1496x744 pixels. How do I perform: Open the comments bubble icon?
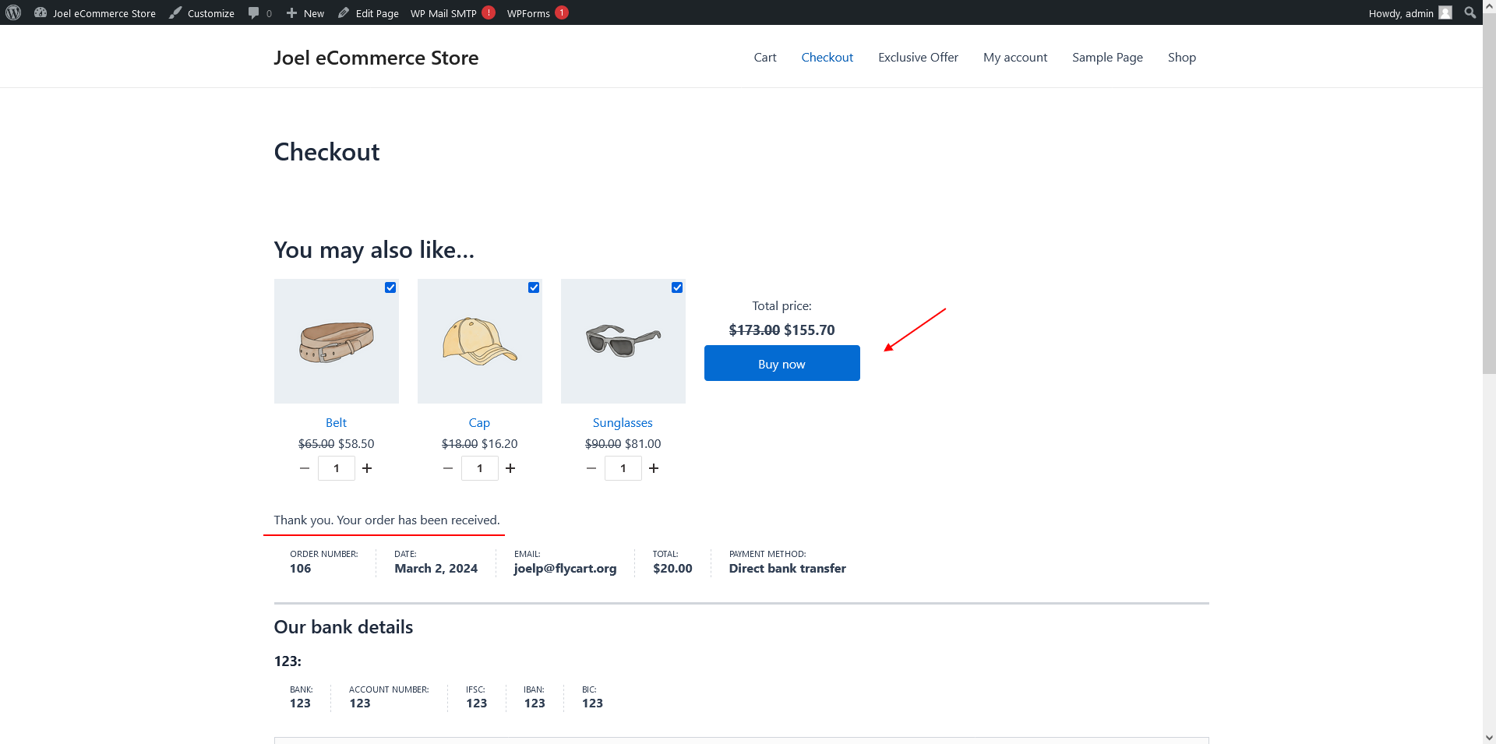pos(254,12)
